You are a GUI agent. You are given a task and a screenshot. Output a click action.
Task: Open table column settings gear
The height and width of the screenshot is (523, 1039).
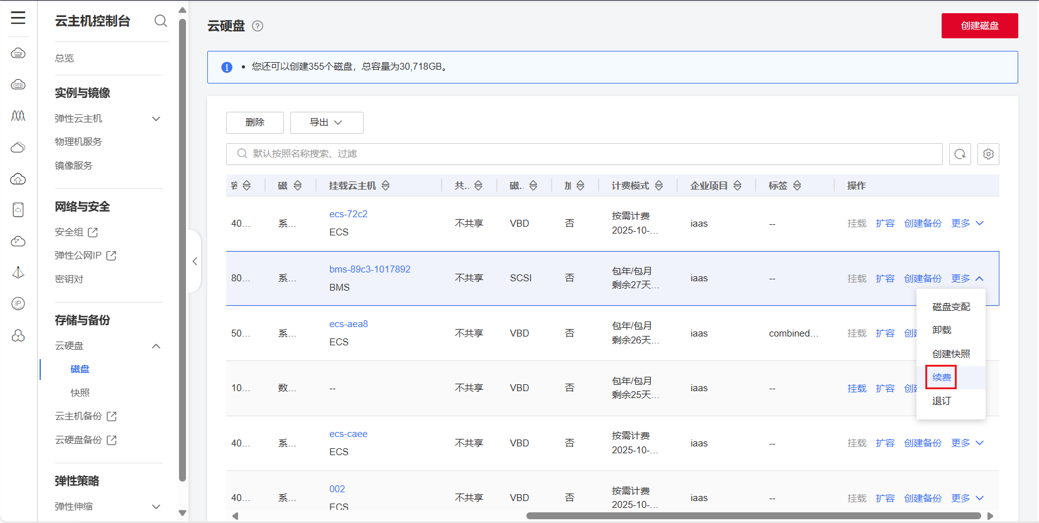pyautogui.click(x=988, y=154)
